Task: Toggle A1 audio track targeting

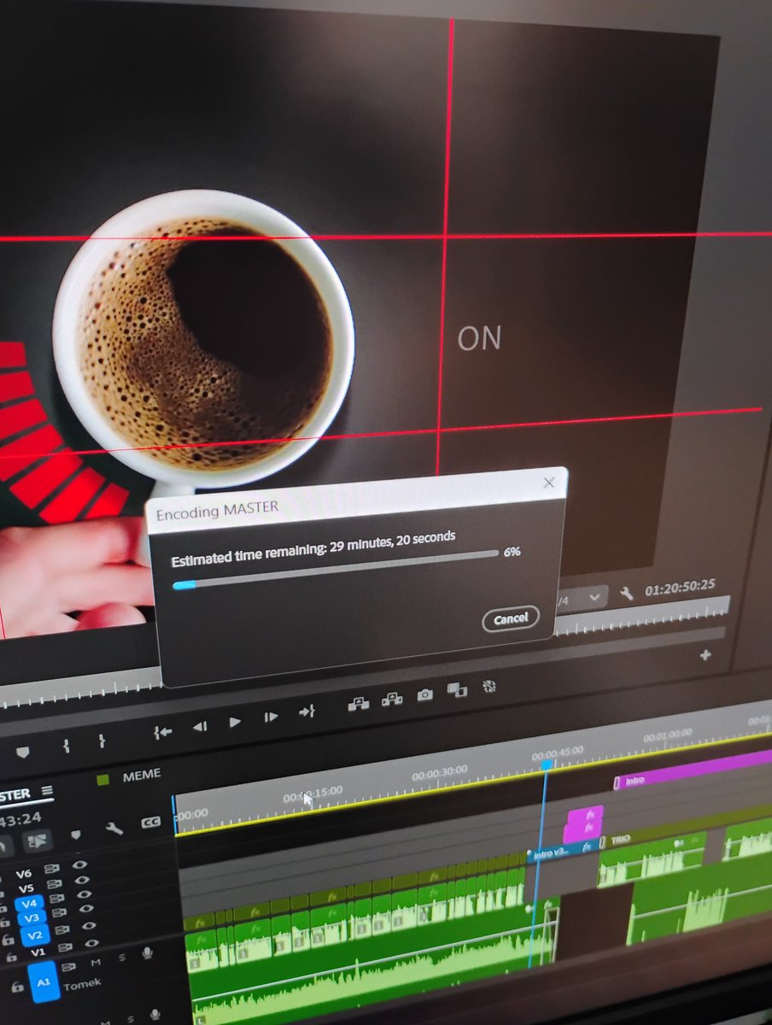Action: (x=44, y=982)
